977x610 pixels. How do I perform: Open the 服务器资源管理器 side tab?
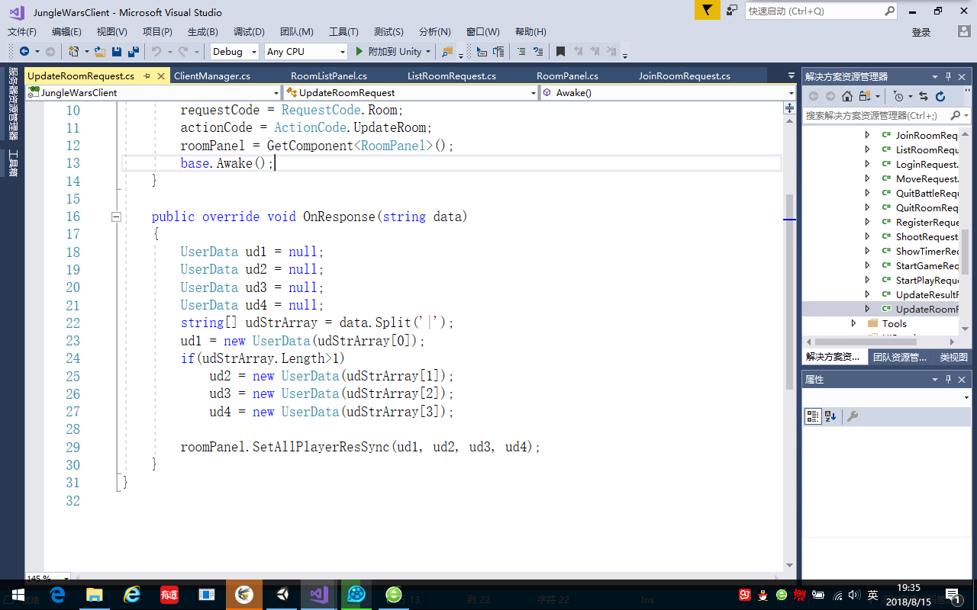[13, 104]
